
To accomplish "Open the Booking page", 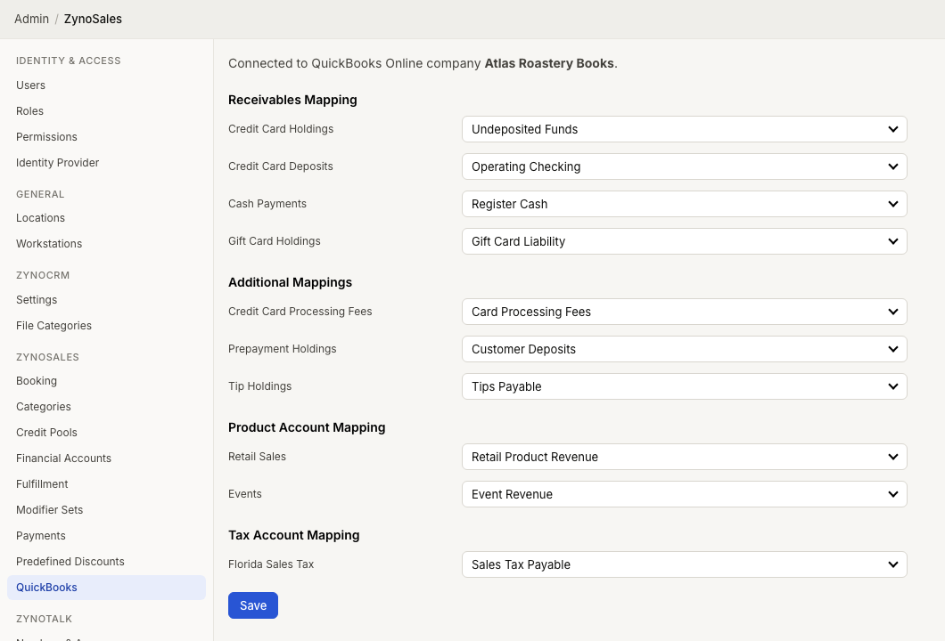I will 37,382.
